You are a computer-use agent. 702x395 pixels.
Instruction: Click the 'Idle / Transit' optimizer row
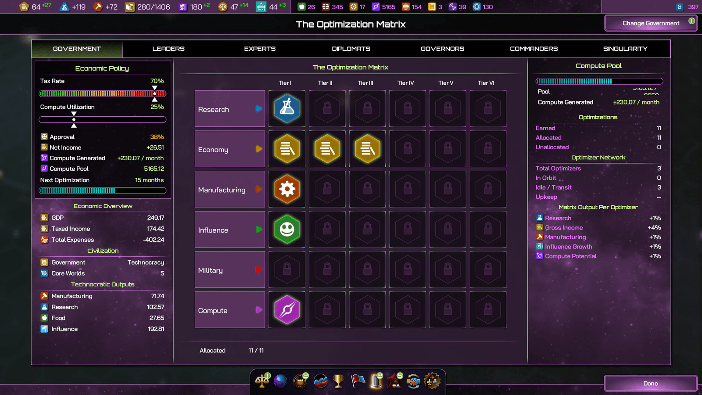599,187
